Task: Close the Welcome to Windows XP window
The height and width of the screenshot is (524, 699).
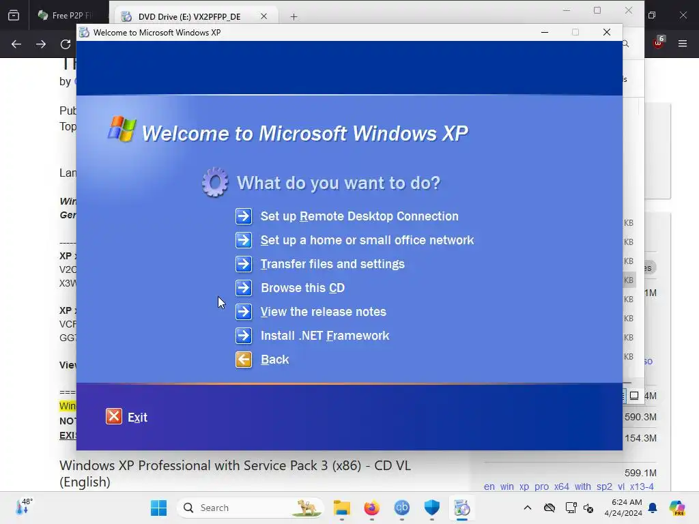Action: pos(607,33)
